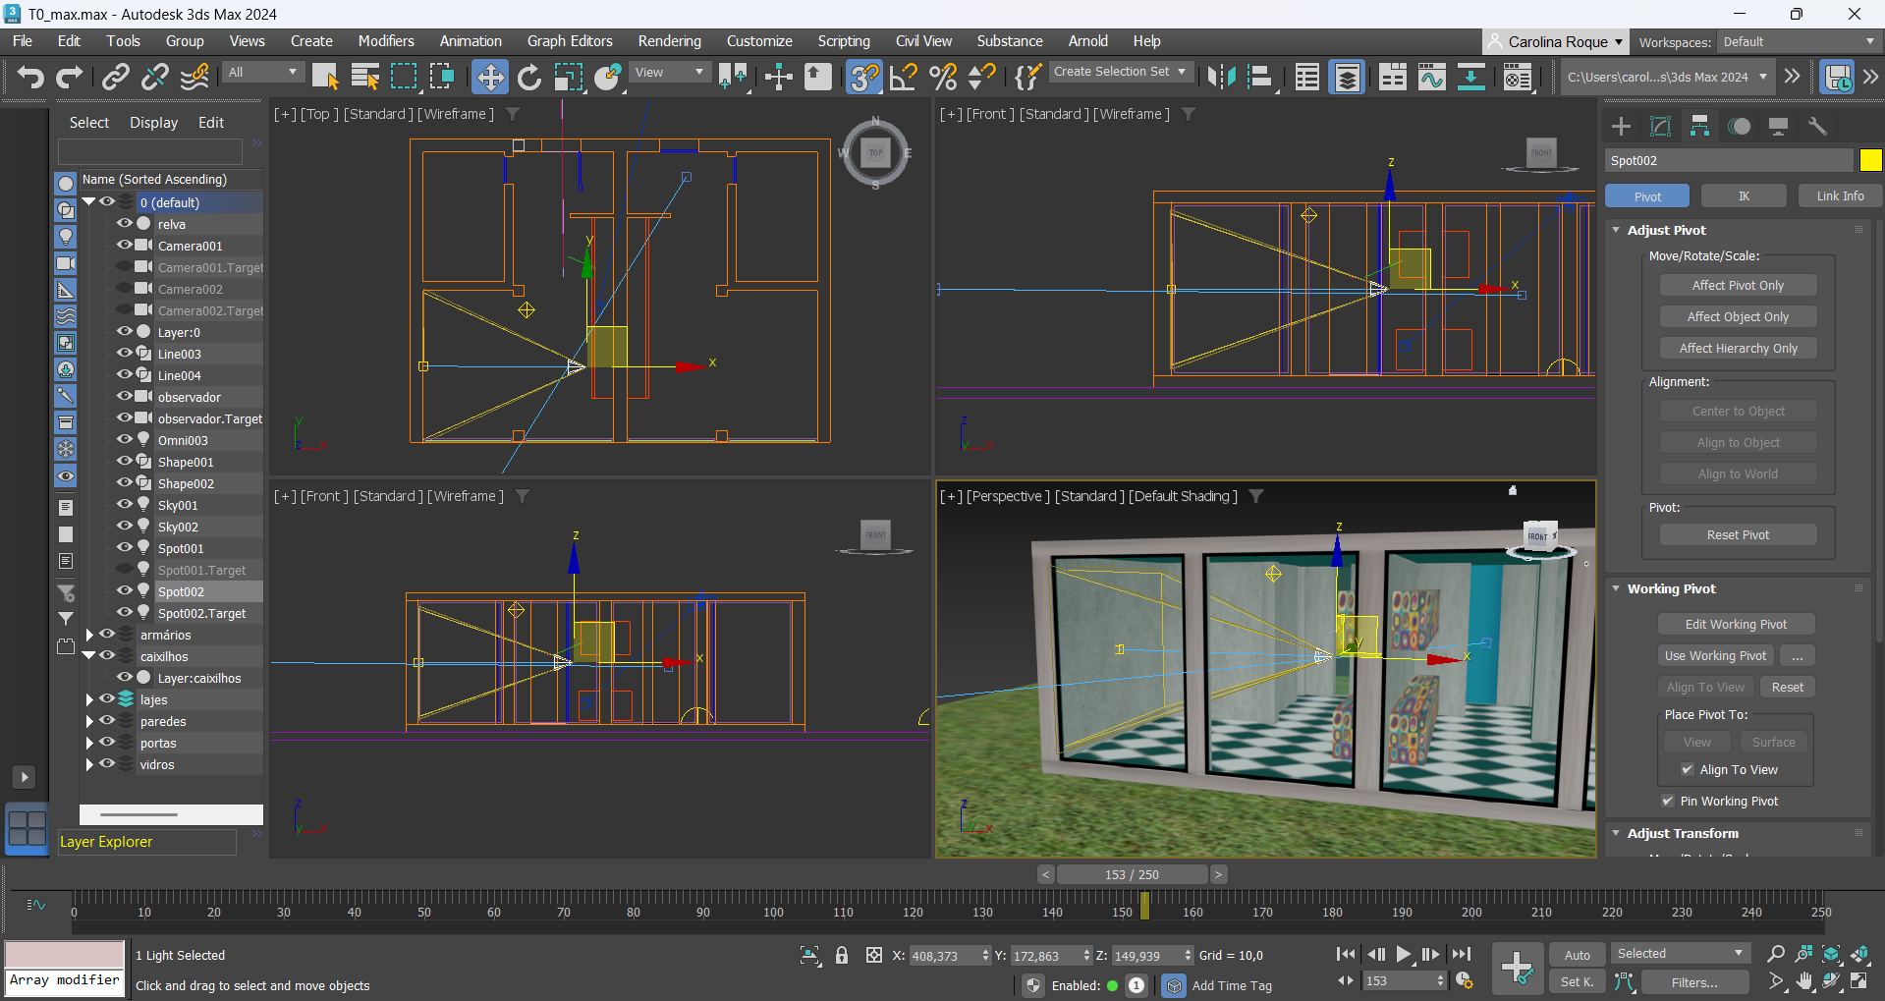The width and height of the screenshot is (1885, 1001).
Task: Click the Undo arrow in main toolbar
Action: (x=30, y=77)
